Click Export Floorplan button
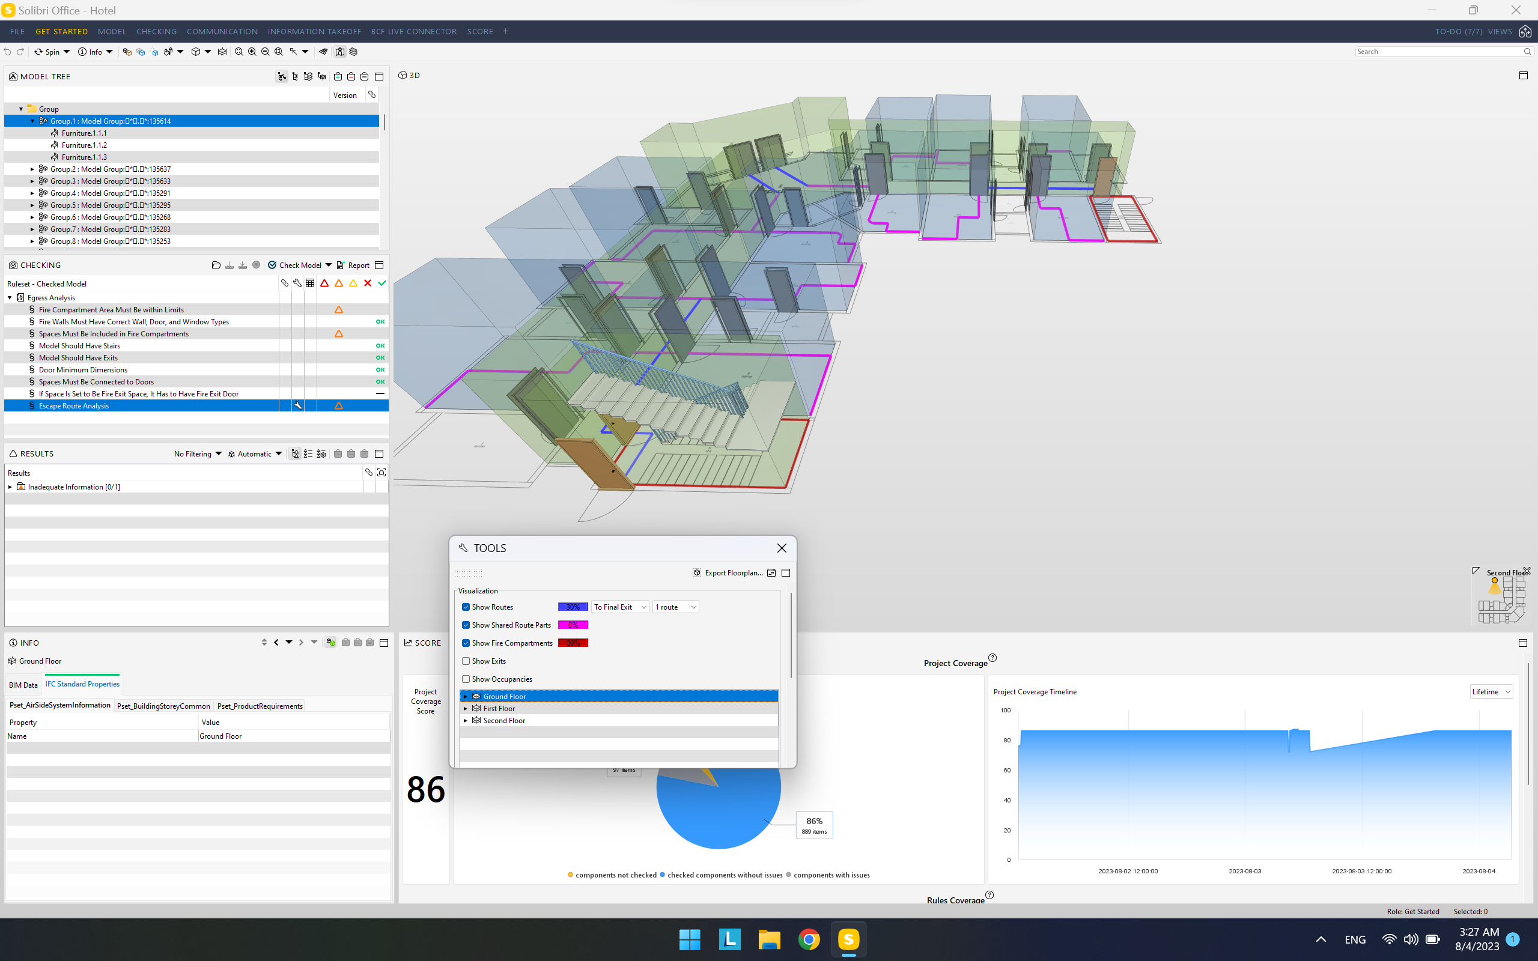The width and height of the screenshot is (1538, 961). tap(728, 572)
